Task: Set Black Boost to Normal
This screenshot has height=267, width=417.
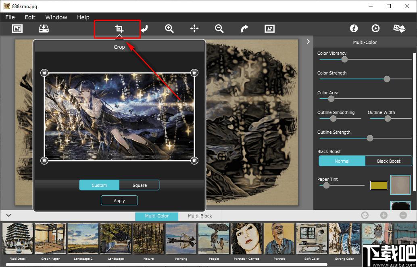Action: point(342,161)
